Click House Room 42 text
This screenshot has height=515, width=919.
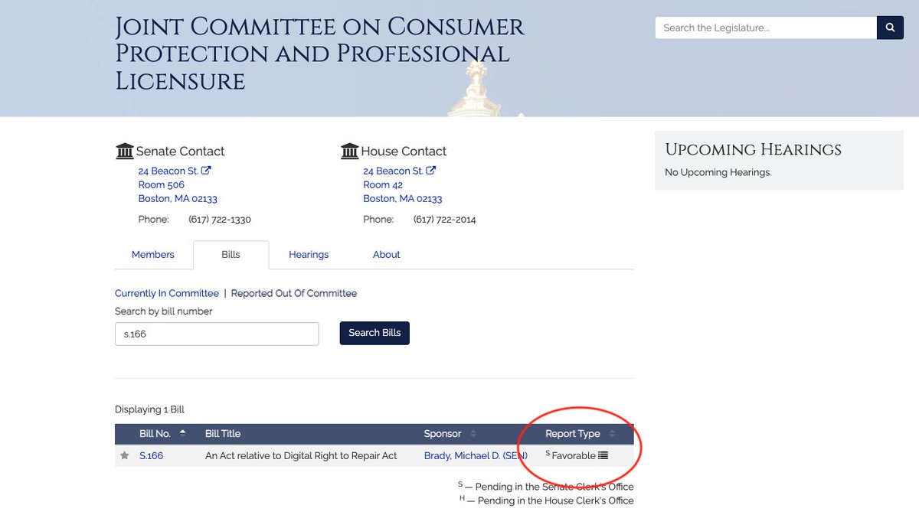point(383,184)
